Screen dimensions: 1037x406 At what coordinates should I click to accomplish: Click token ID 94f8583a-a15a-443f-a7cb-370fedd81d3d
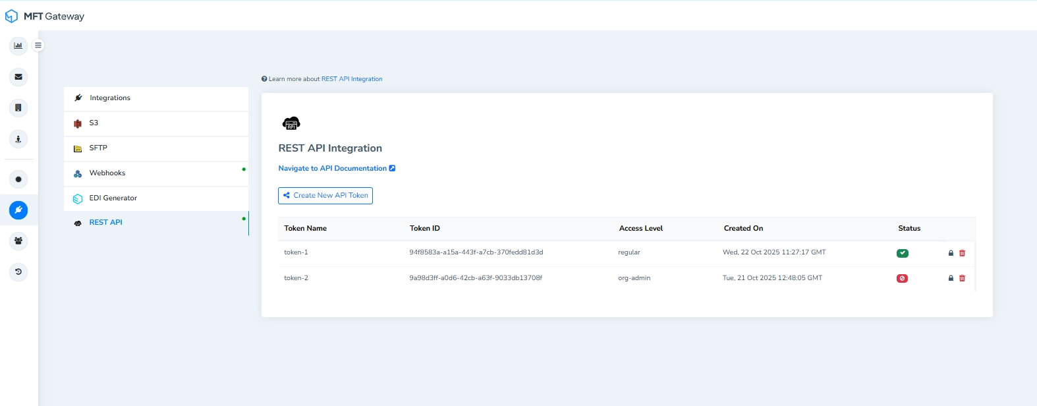[476, 252]
